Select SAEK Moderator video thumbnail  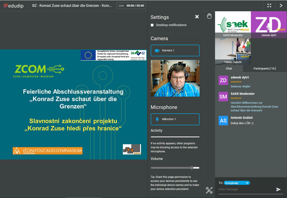click(x=233, y=24)
